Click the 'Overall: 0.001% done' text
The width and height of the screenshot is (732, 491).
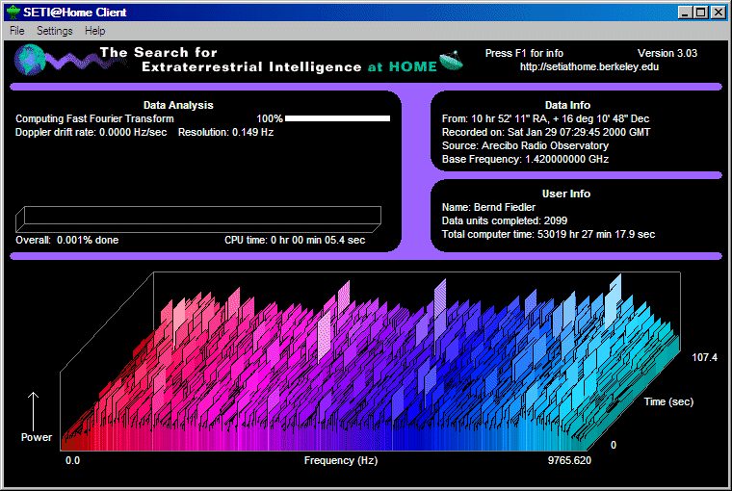pyautogui.click(x=67, y=240)
